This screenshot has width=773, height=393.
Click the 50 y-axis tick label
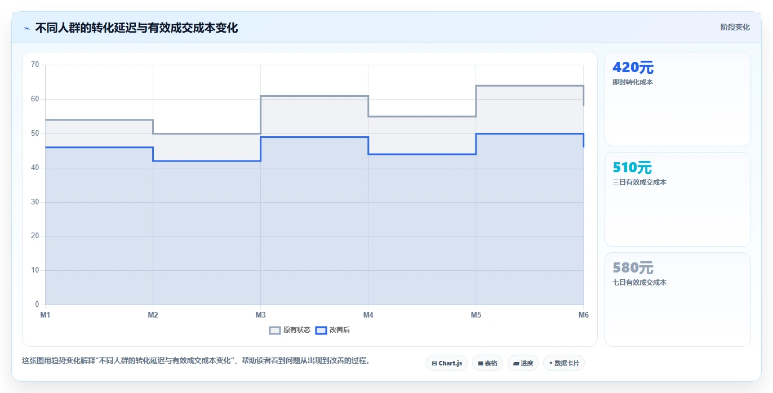tap(35, 133)
